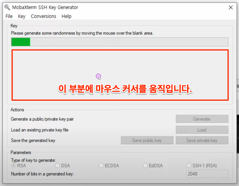Click 'Number of bits in a generated key:' label

coord(42,174)
